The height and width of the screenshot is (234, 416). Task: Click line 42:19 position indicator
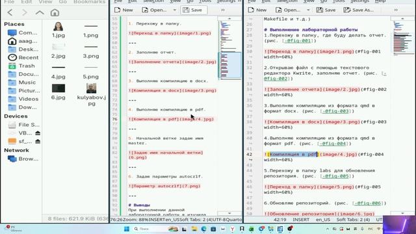tap(279, 220)
